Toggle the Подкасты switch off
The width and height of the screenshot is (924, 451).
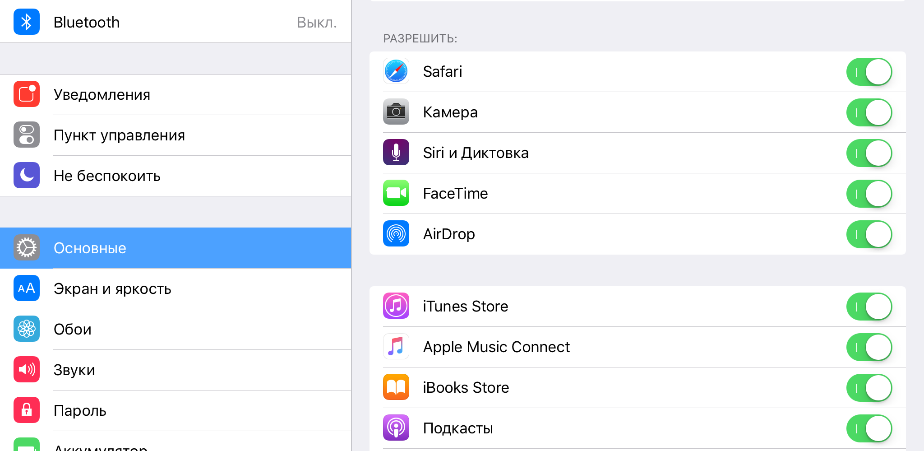pyautogui.click(x=869, y=428)
